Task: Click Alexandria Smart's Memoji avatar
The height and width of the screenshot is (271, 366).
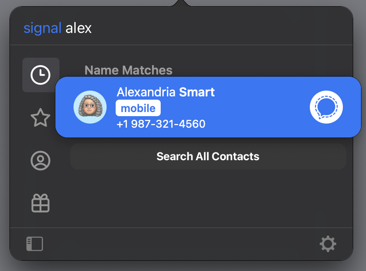Action: (x=90, y=107)
